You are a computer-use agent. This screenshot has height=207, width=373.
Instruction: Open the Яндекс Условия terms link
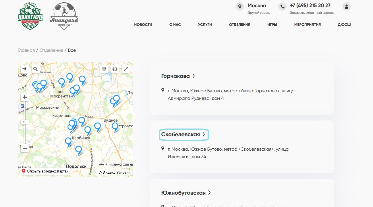point(123,172)
